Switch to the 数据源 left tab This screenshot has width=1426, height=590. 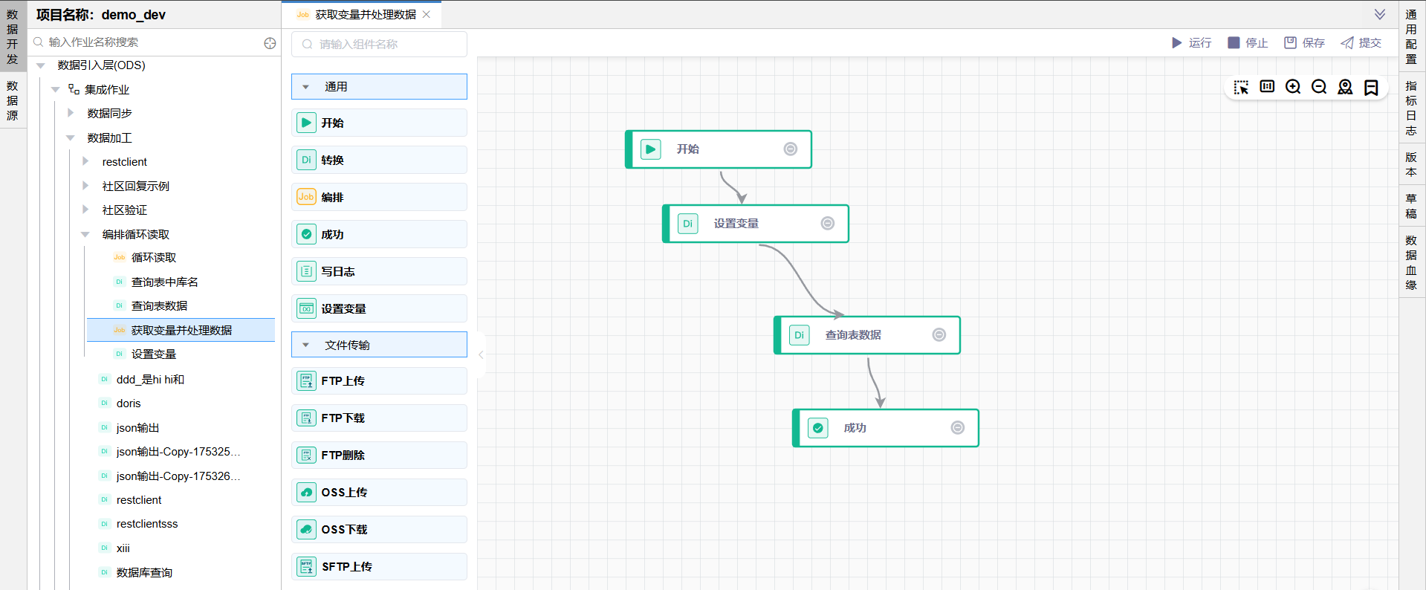13,100
